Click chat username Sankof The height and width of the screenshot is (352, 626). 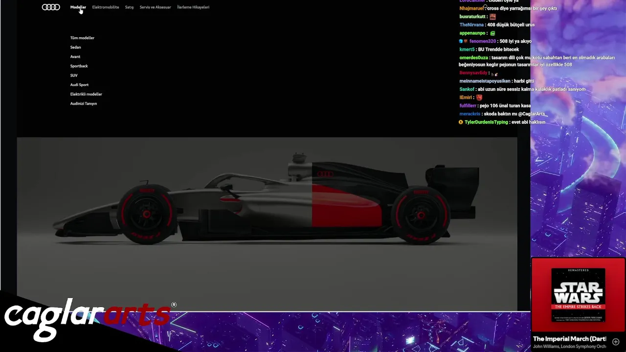coord(467,89)
